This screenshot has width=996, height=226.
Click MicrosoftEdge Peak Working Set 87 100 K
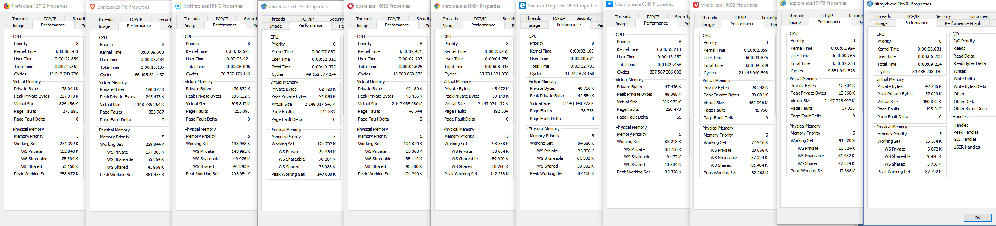[x=586, y=173]
